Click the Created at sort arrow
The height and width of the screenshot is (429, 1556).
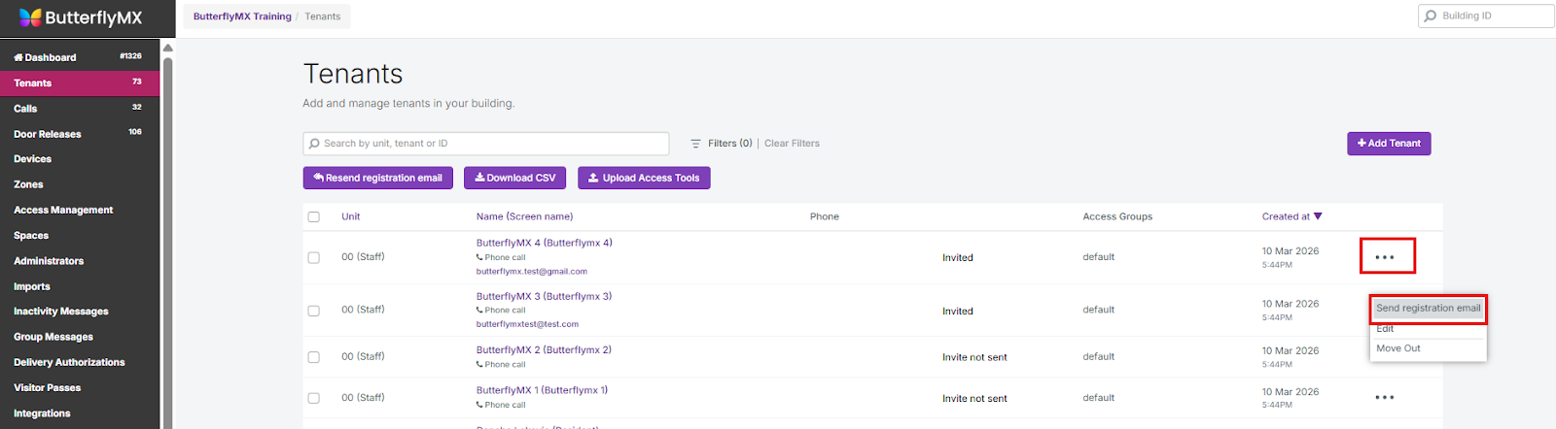tap(1318, 216)
